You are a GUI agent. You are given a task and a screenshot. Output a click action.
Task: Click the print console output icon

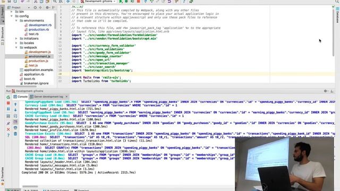[x=15, y=128]
